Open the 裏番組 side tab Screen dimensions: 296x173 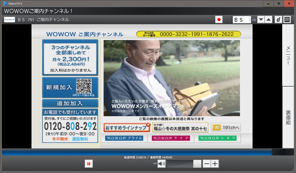pos(288,117)
